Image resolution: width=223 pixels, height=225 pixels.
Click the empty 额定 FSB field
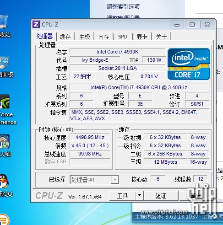90,162
